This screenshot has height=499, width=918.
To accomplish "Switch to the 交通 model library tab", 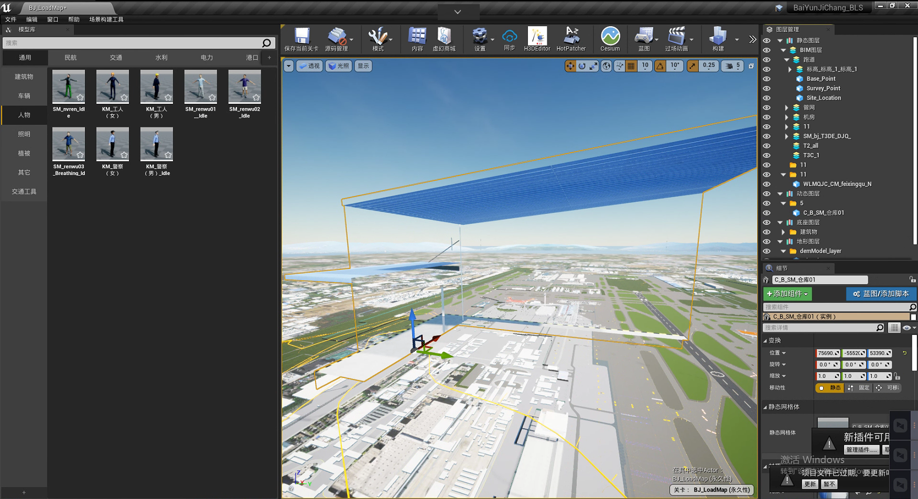I will 116,58.
